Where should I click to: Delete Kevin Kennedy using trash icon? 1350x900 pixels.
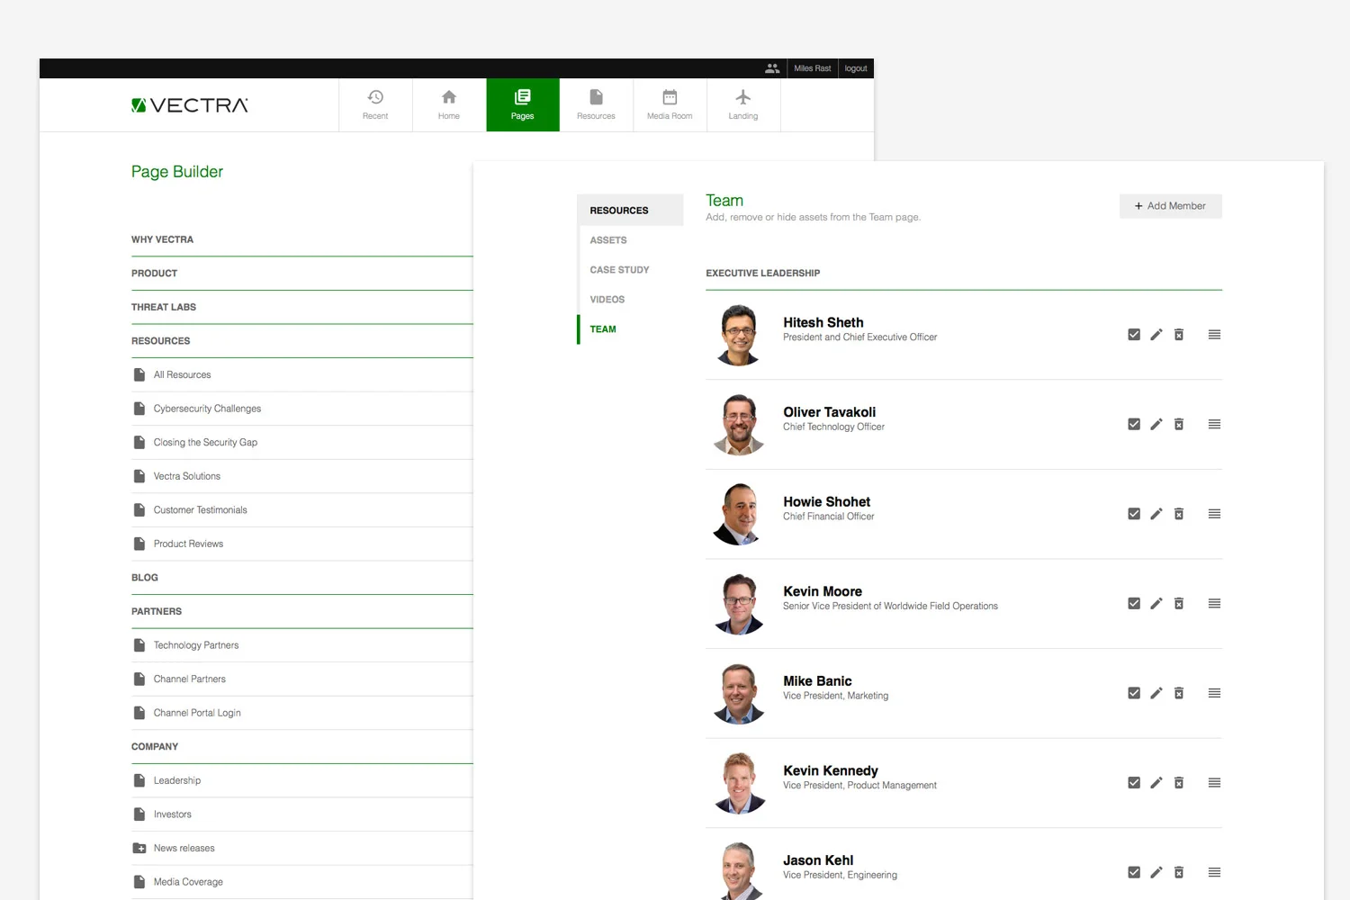(1179, 783)
